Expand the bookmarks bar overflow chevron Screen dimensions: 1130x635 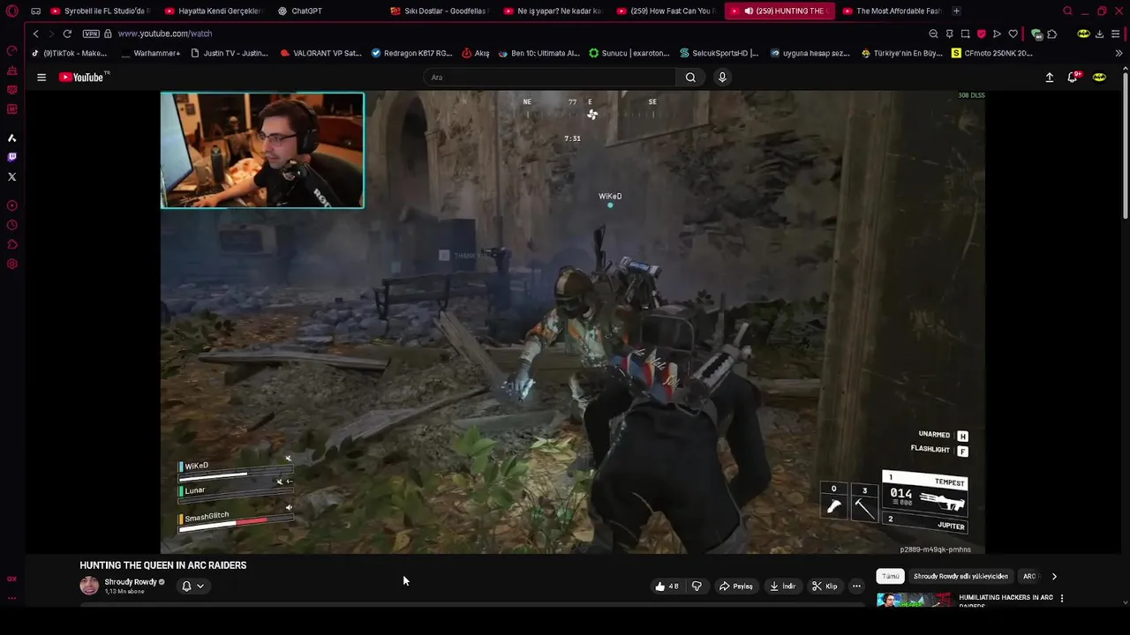click(1119, 53)
